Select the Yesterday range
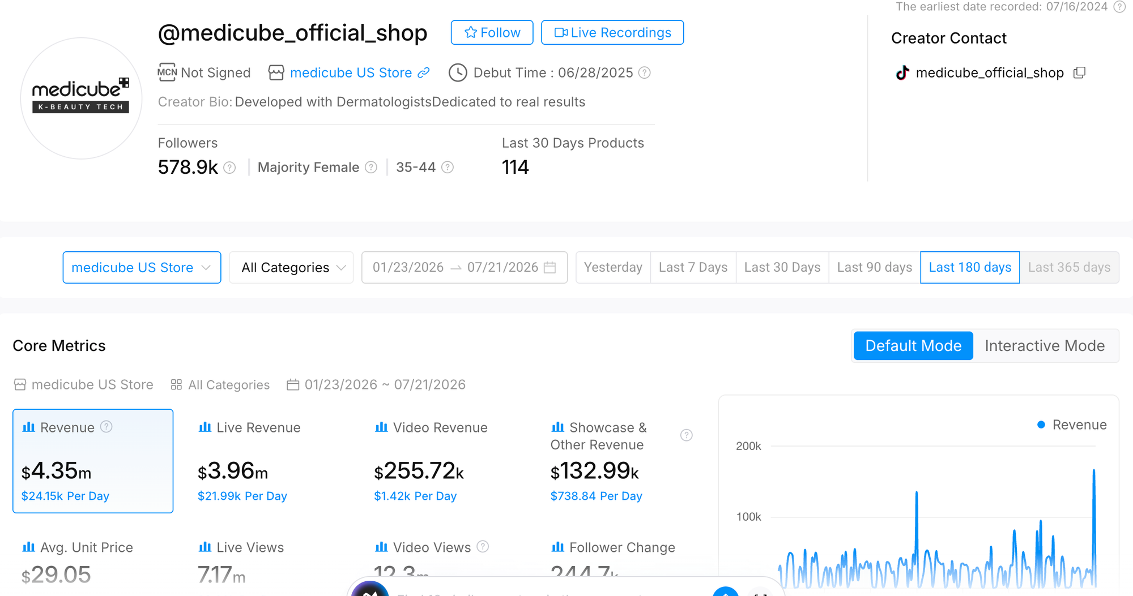The height and width of the screenshot is (596, 1133). [x=613, y=268]
